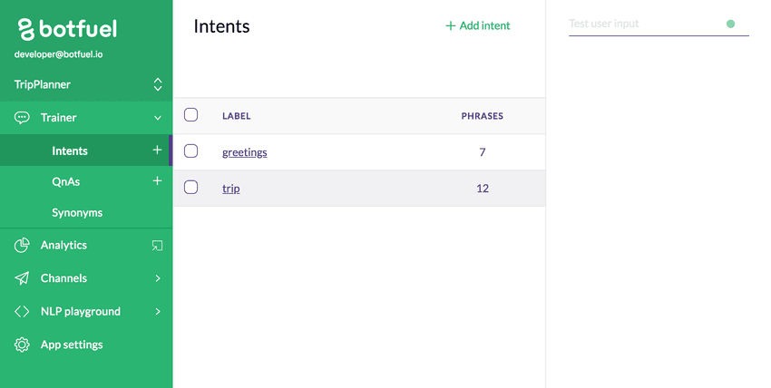Open Analytics external link icon
This screenshot has width=771, height=388.
pos(157,246)
